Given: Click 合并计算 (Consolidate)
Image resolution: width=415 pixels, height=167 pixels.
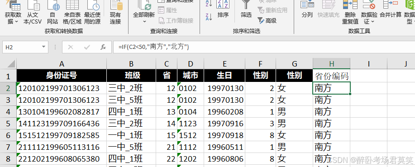Looking at the screenshot, I should (391, 10).
